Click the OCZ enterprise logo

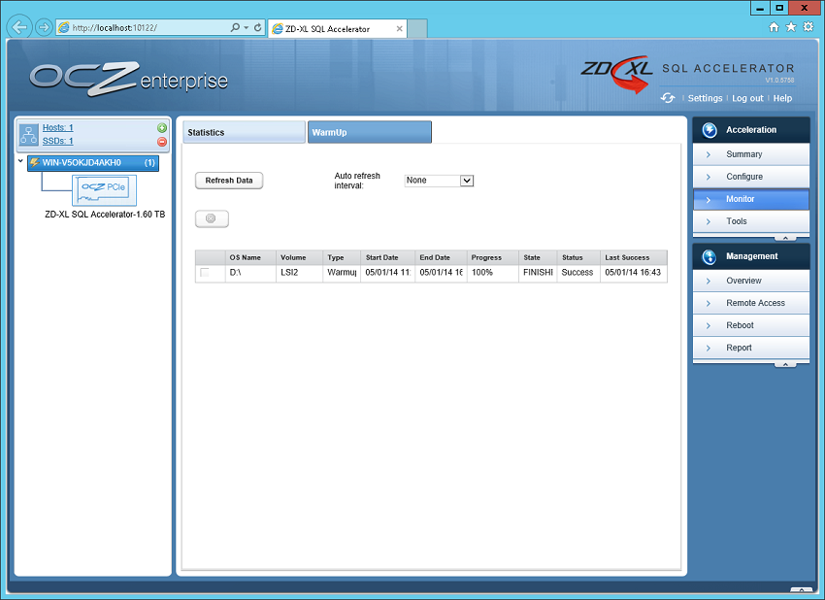(x=129, y=79)
